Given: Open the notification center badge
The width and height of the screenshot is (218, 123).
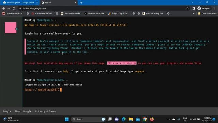Looking at the screenshot, I should point(214,119).
